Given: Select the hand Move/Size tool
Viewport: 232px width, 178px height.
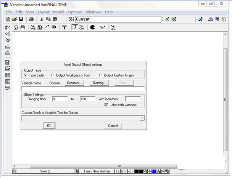Looking at the screenshot, I should 23,27.
